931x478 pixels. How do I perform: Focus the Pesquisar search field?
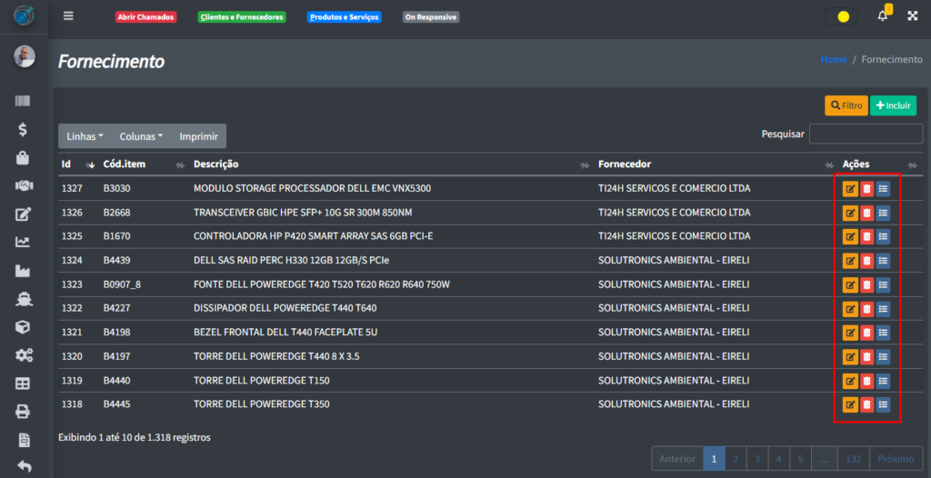pyautogui.click(x=866, y=134)
